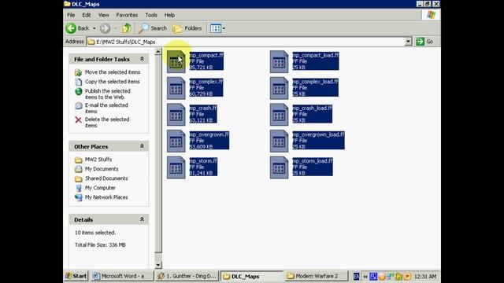Click the Start button
The height and width of the screenshot is (283, 504).
pos(76,276)
